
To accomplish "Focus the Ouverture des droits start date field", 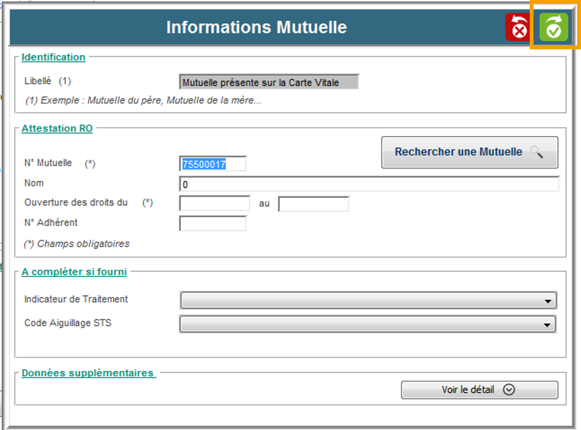I will tap(215, 204).
